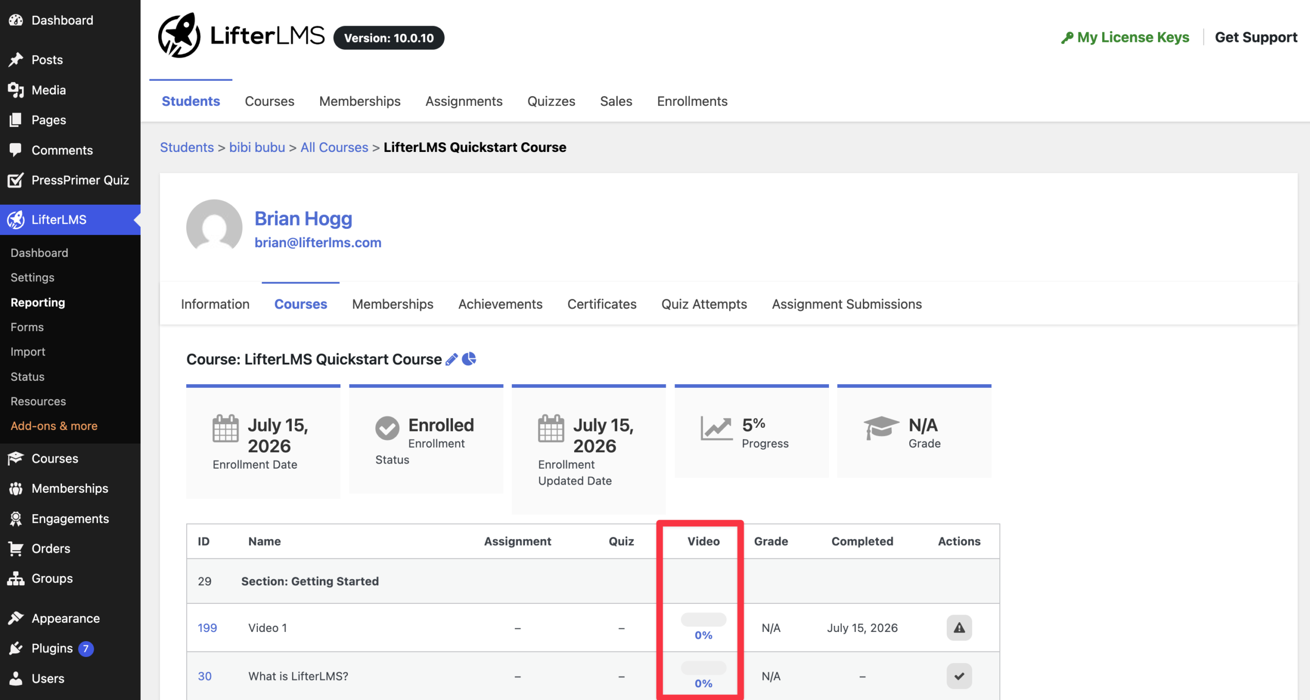Click brian@lifterlms.com email link

click(318, 243)
